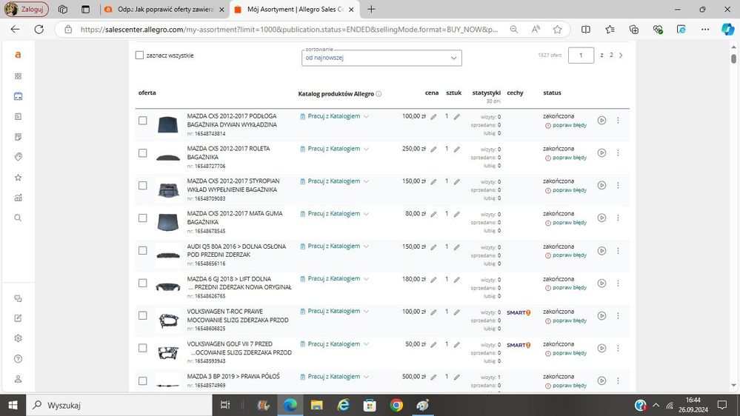
Task: Select checkbox for VOLKSWAGEN GOLF VII offer
Action: click(x=142, y=348)
